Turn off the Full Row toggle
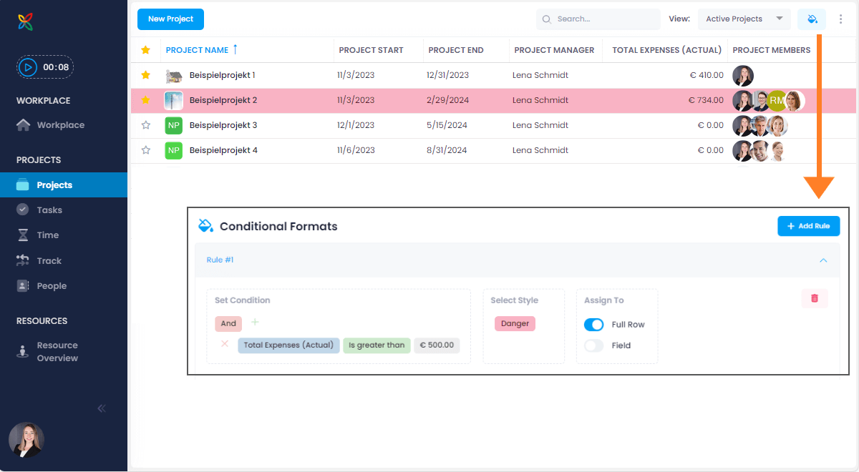 point(594,325)
